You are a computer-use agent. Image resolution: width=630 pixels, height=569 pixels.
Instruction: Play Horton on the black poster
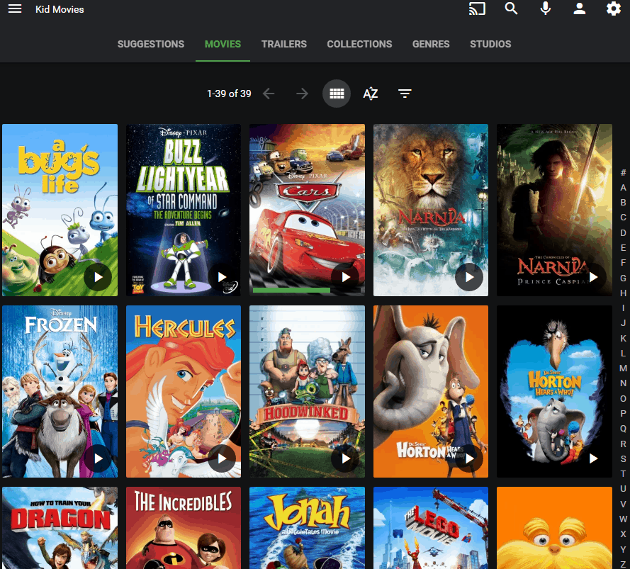(x=593, y=458)
